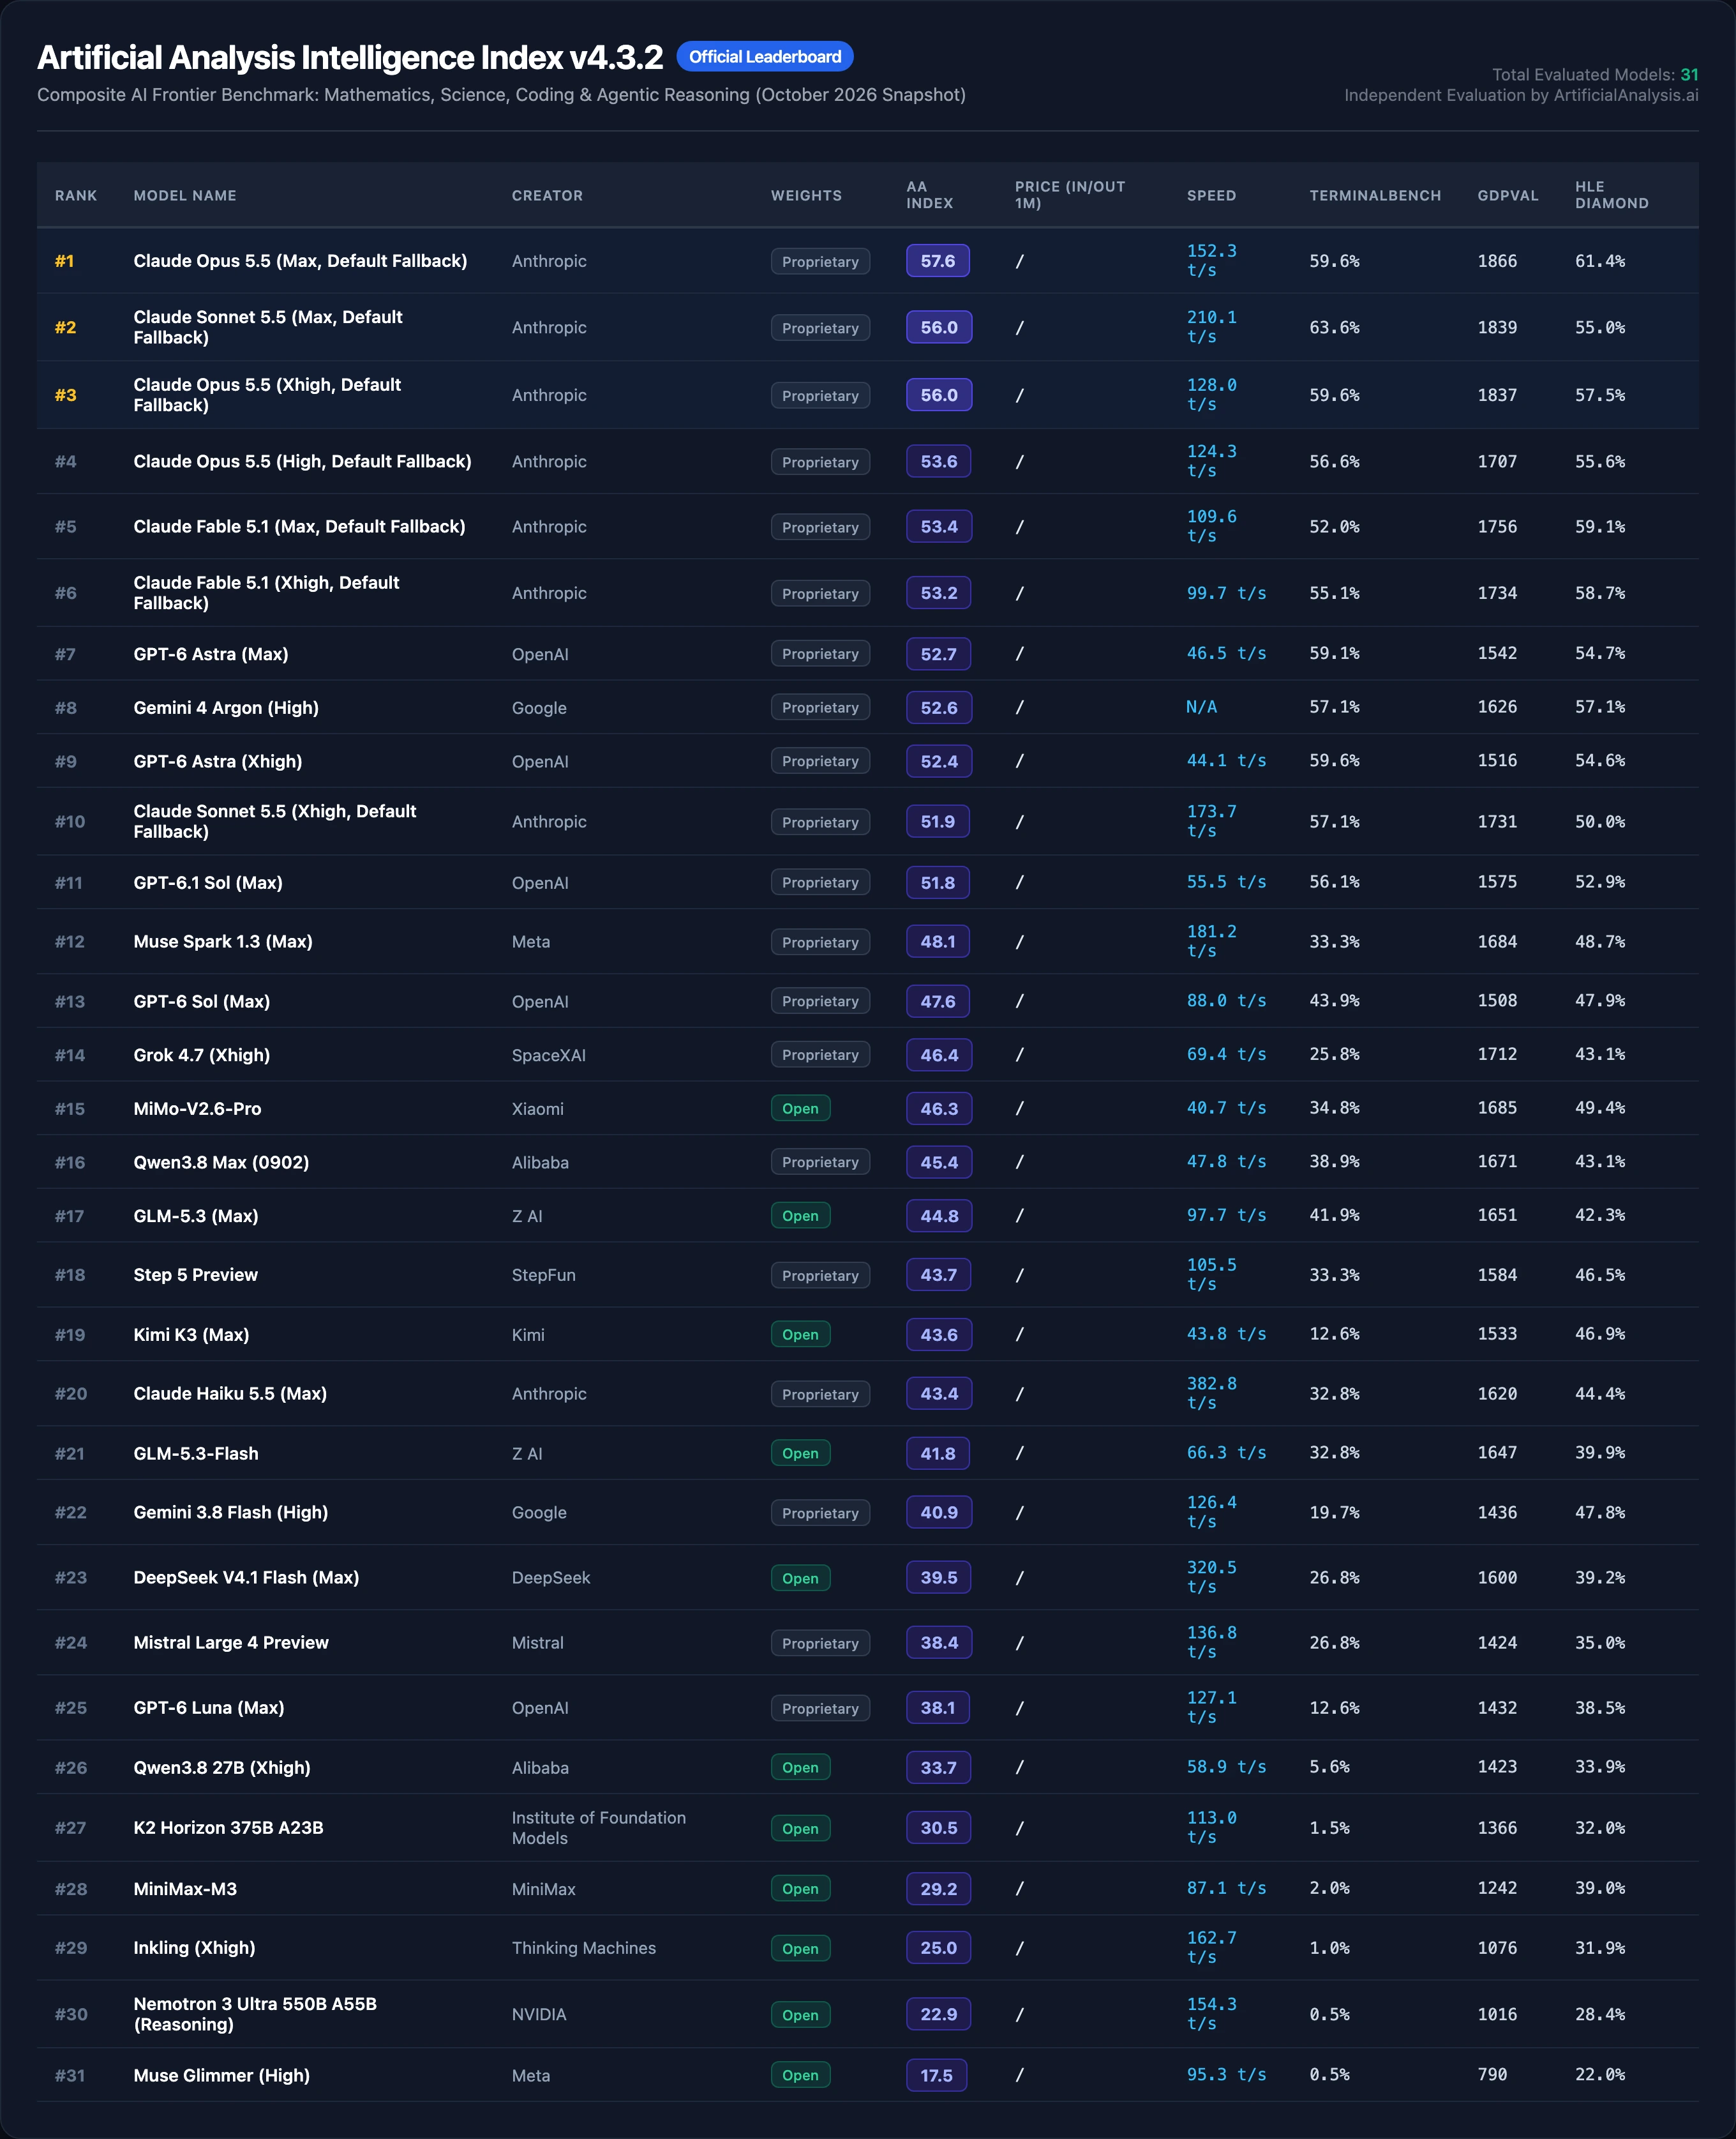
Task: Click the HLE Diamond value 61.4%
Action: tap(1600, 261)
